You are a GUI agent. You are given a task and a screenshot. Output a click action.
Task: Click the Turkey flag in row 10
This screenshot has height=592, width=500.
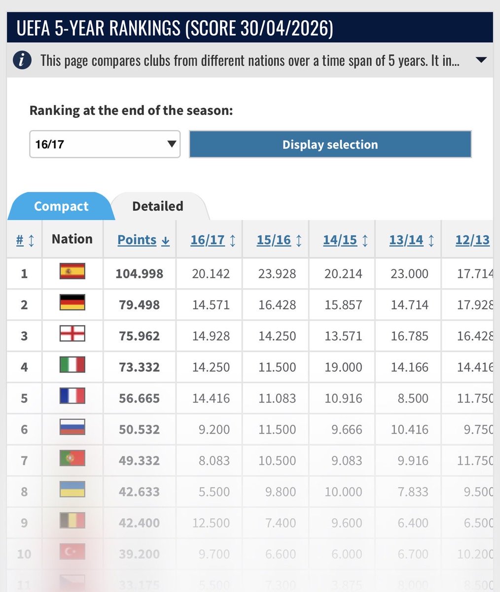(72, 552)
